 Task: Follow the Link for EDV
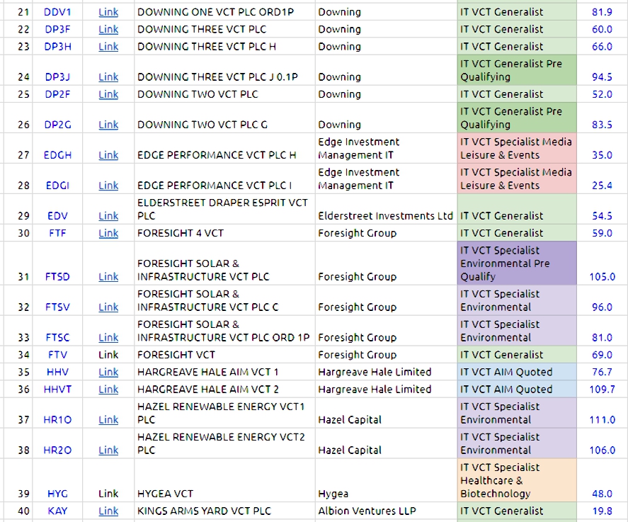[108, 216]
